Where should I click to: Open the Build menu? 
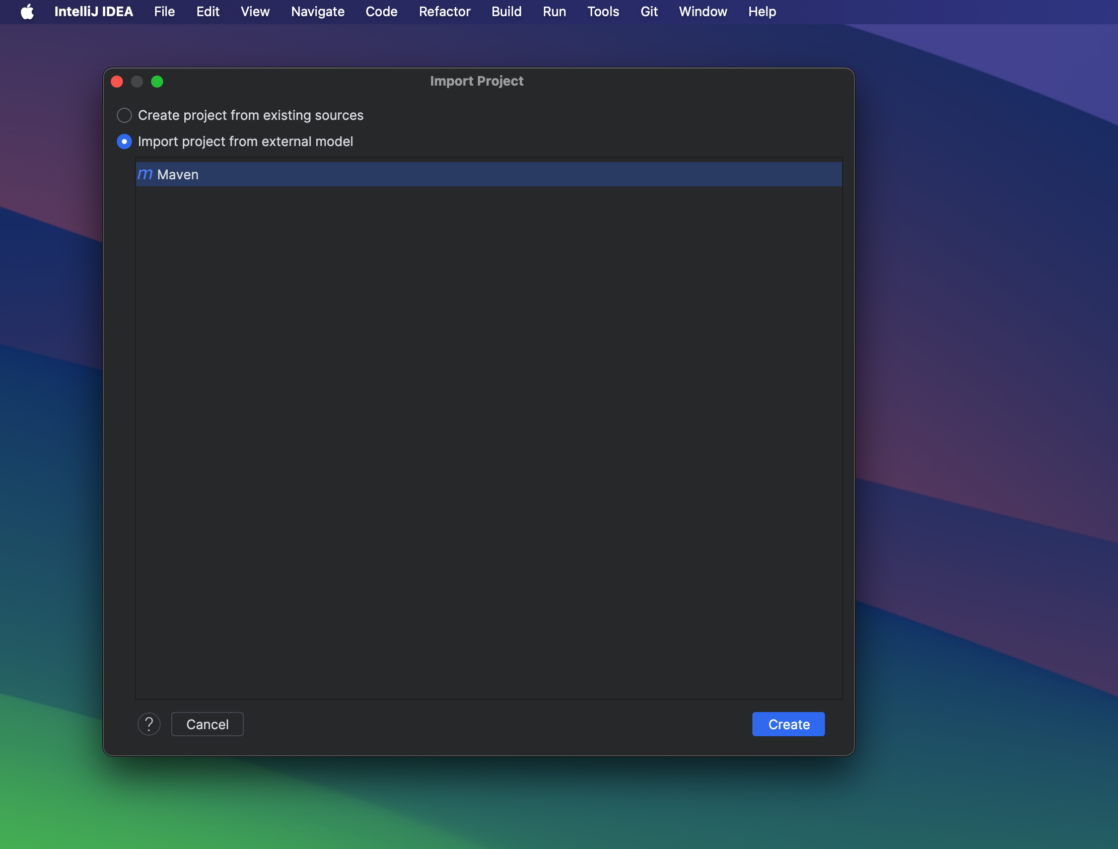(507, 12)
